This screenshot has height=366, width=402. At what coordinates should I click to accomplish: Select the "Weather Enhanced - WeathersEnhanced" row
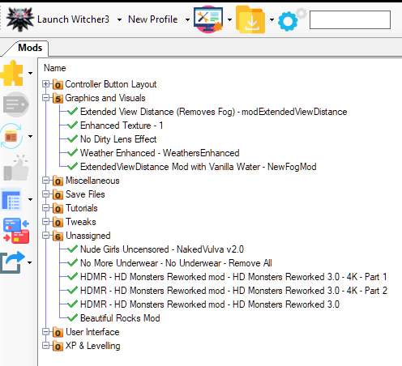pyautogui.click(x=160, y=153)
